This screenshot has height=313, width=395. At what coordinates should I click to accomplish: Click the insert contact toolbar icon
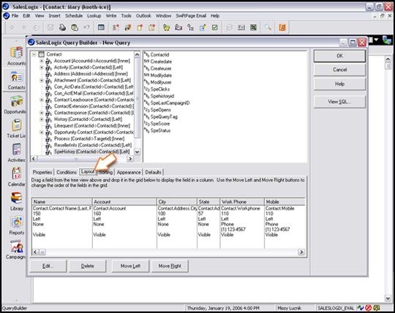point(116,27)
